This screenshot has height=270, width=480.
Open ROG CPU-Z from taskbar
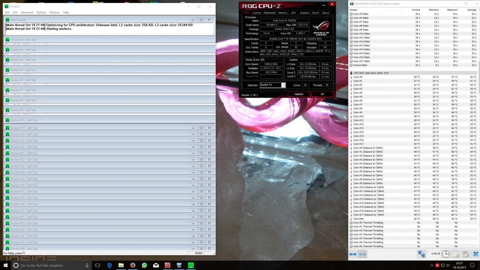point(167,265)
